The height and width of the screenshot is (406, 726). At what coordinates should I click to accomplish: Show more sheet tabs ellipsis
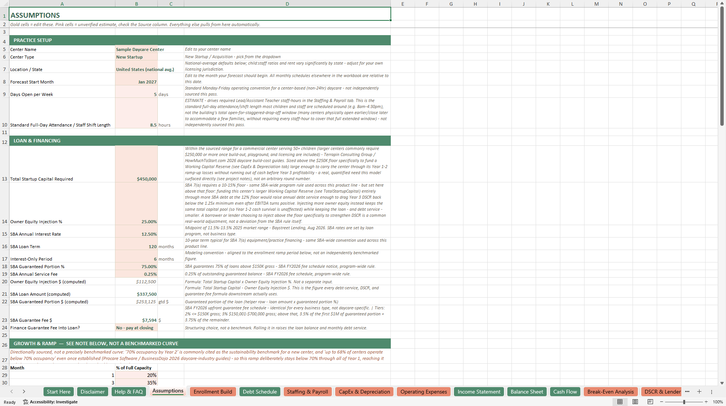(687, 392)
